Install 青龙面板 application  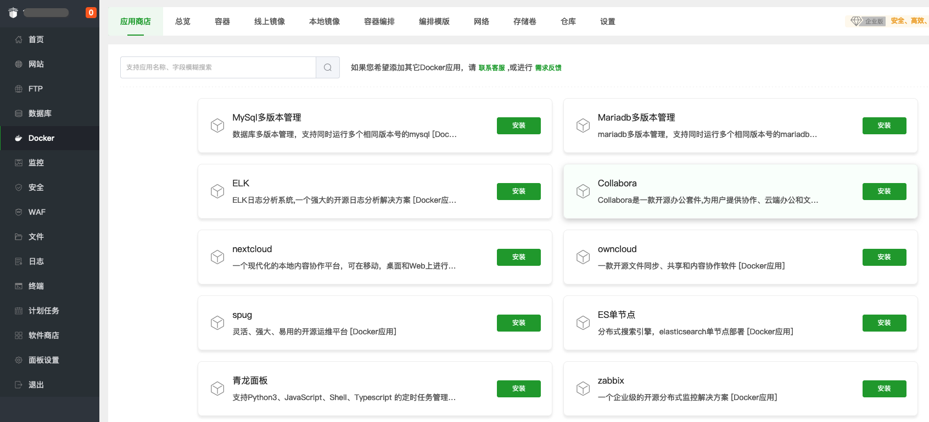(x=519, y=389)
